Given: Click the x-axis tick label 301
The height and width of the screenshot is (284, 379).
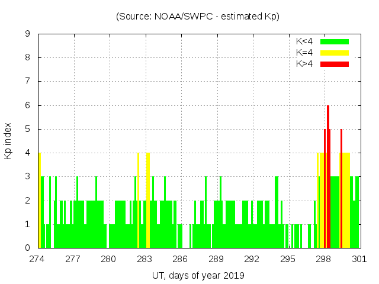Looking at the screenshot, I should click(359, 259).
